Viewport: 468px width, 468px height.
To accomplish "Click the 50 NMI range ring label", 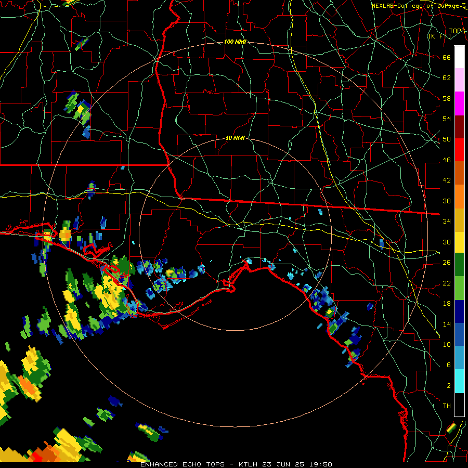I will pyautogui.click(x=235, y=138).
